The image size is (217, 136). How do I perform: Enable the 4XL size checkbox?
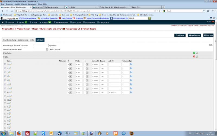[5, 96]
